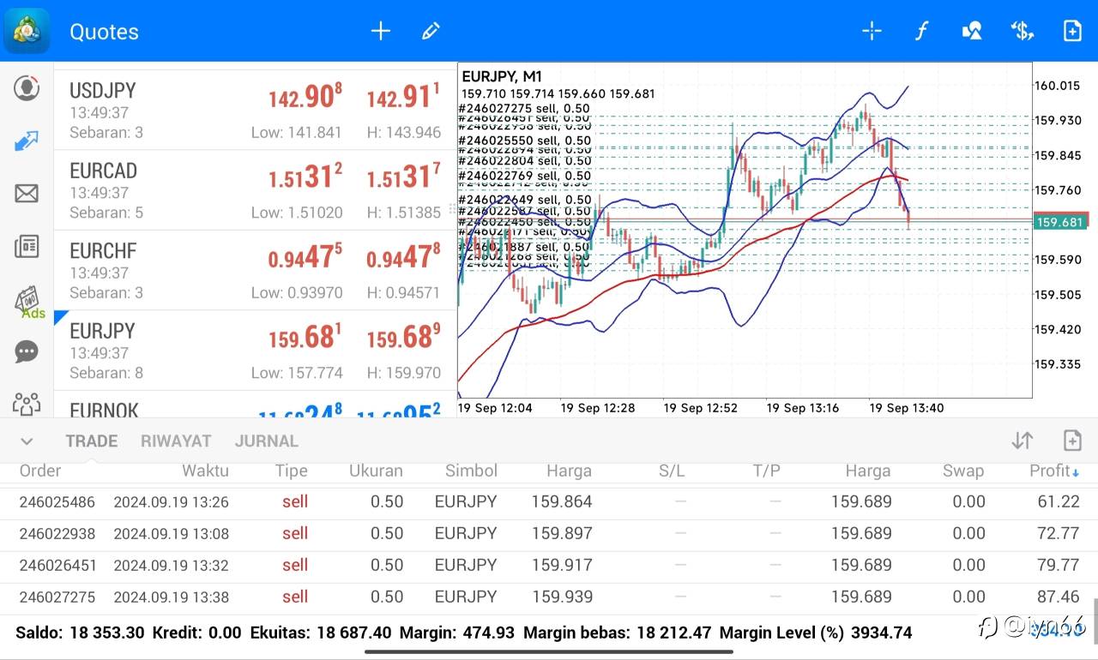Tap the EURJPY ask price 159.68⁹

[403, 337]
